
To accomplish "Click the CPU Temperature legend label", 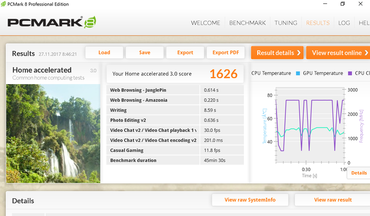I will click(271, 73).
